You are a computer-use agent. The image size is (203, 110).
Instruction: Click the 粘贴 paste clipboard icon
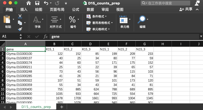(7, 19)
